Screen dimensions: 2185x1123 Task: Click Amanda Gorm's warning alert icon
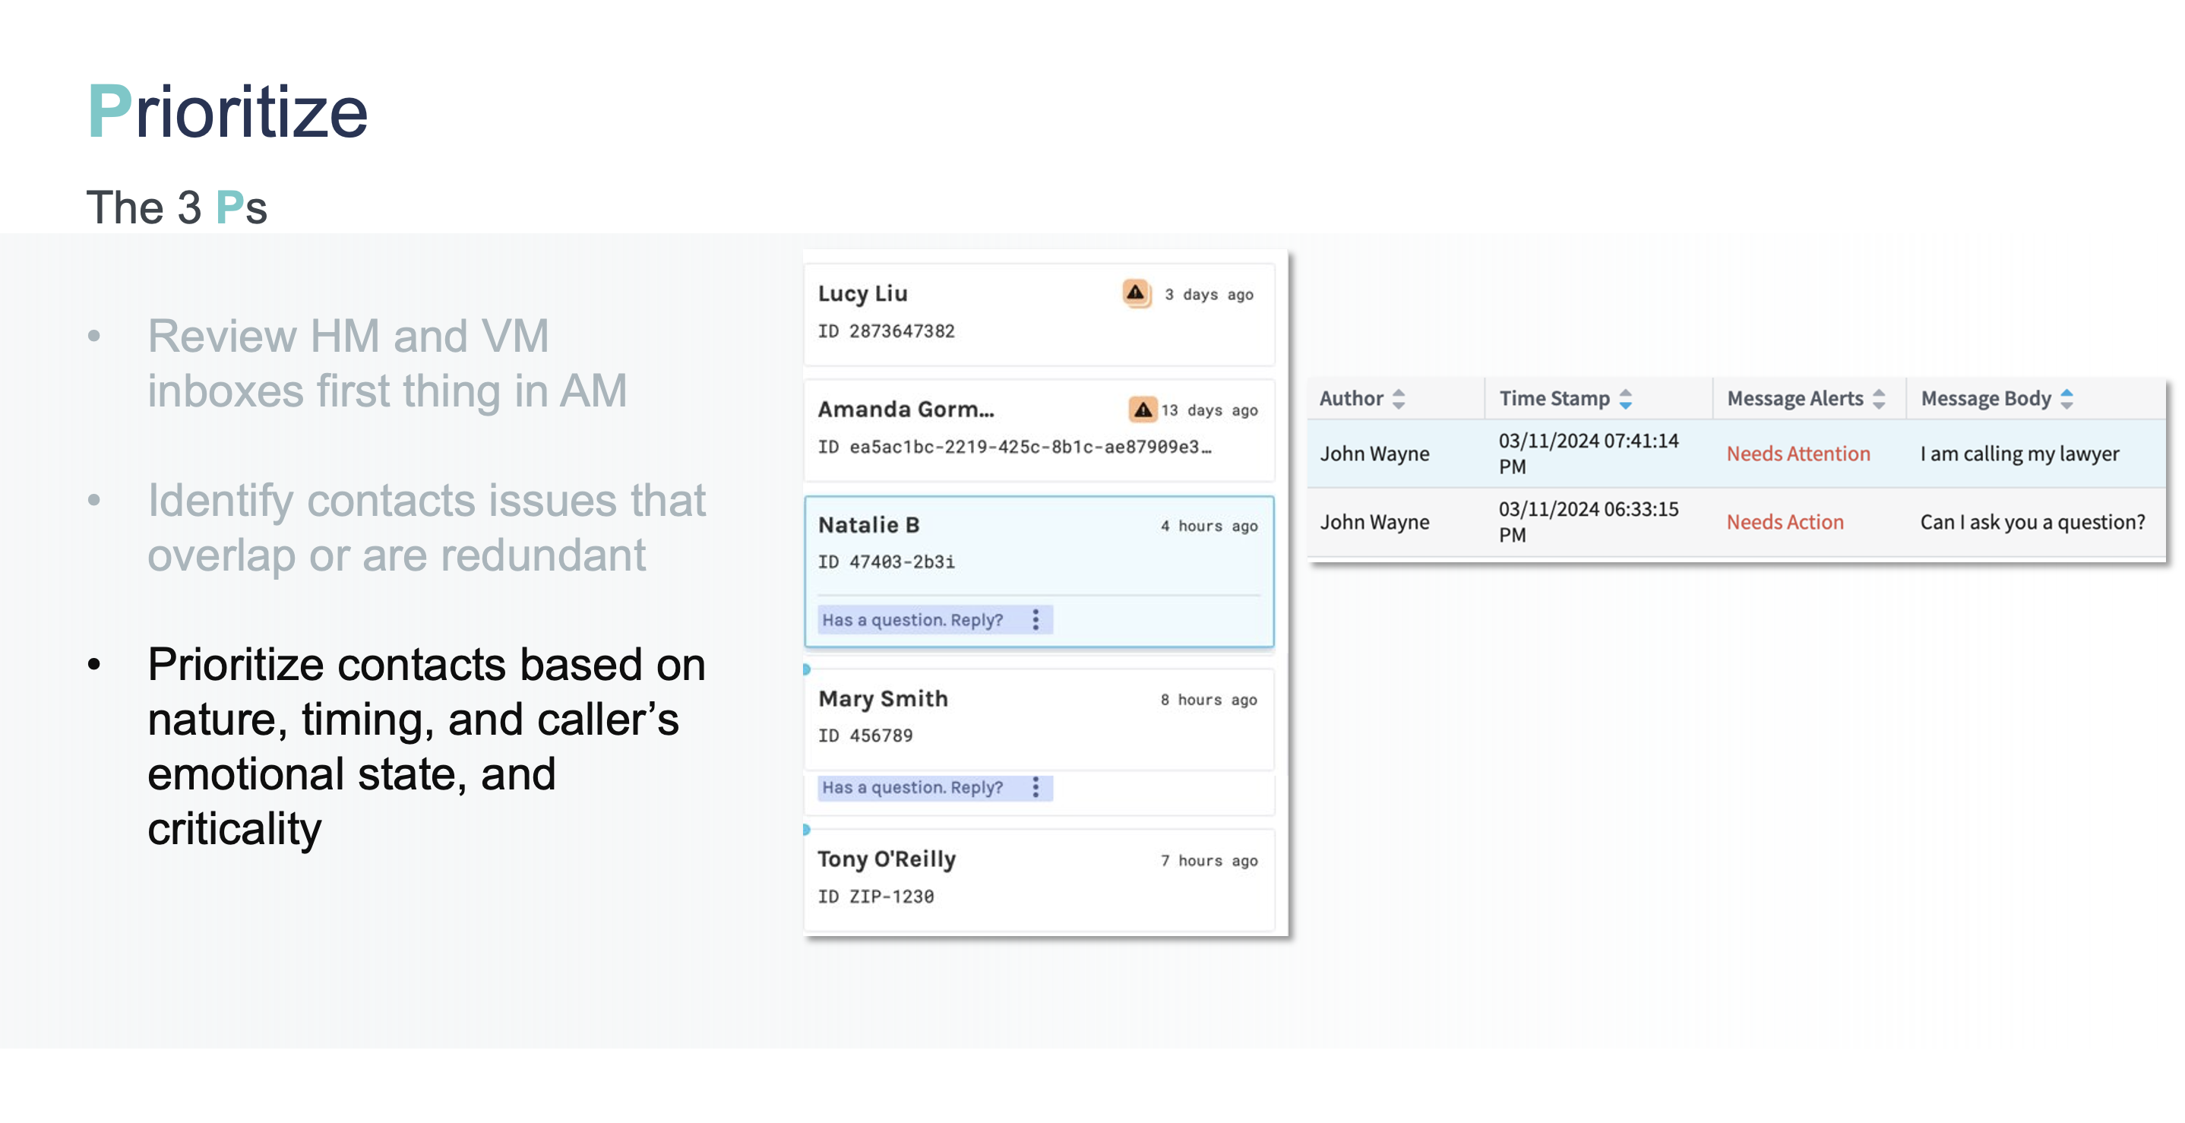coord(1143,410)
